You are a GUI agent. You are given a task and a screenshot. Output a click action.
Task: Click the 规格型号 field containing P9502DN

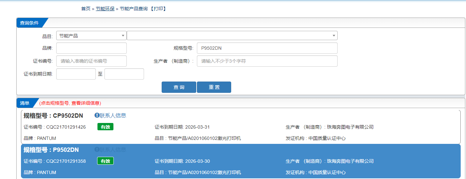(x=267, y=48)
